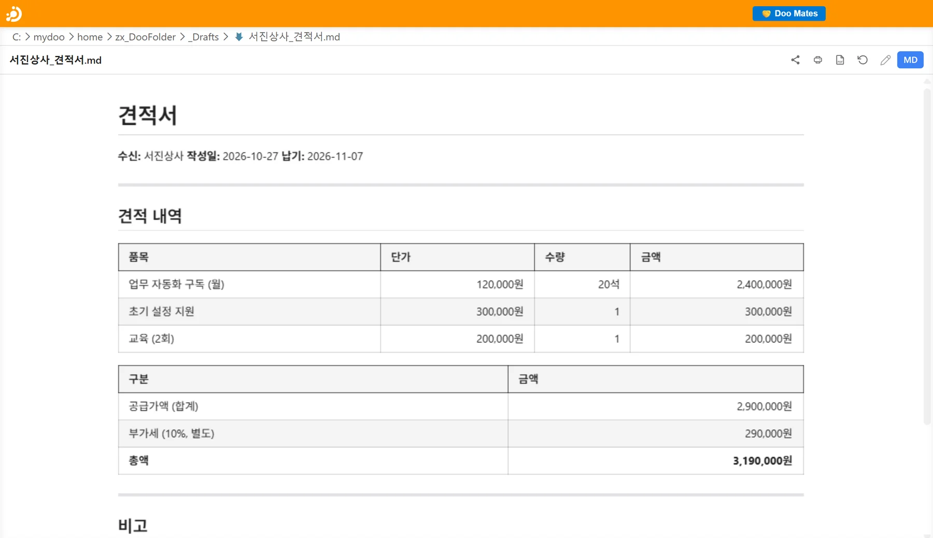933x538 pixels.
Task: Click 서진상사_견적서.md in the breadcrumb
Action: (294, 37)
